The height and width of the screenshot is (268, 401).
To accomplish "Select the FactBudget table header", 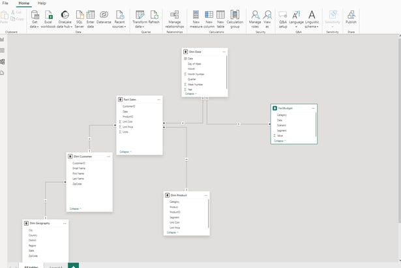I will [x=294, y=108].
